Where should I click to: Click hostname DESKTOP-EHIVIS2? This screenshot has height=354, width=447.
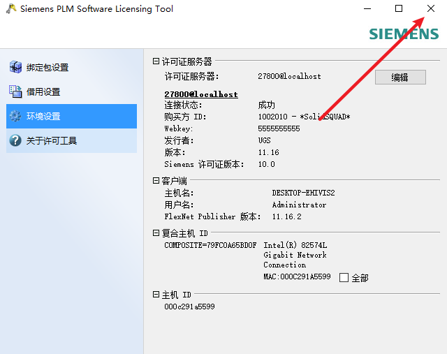click(303, 193)
